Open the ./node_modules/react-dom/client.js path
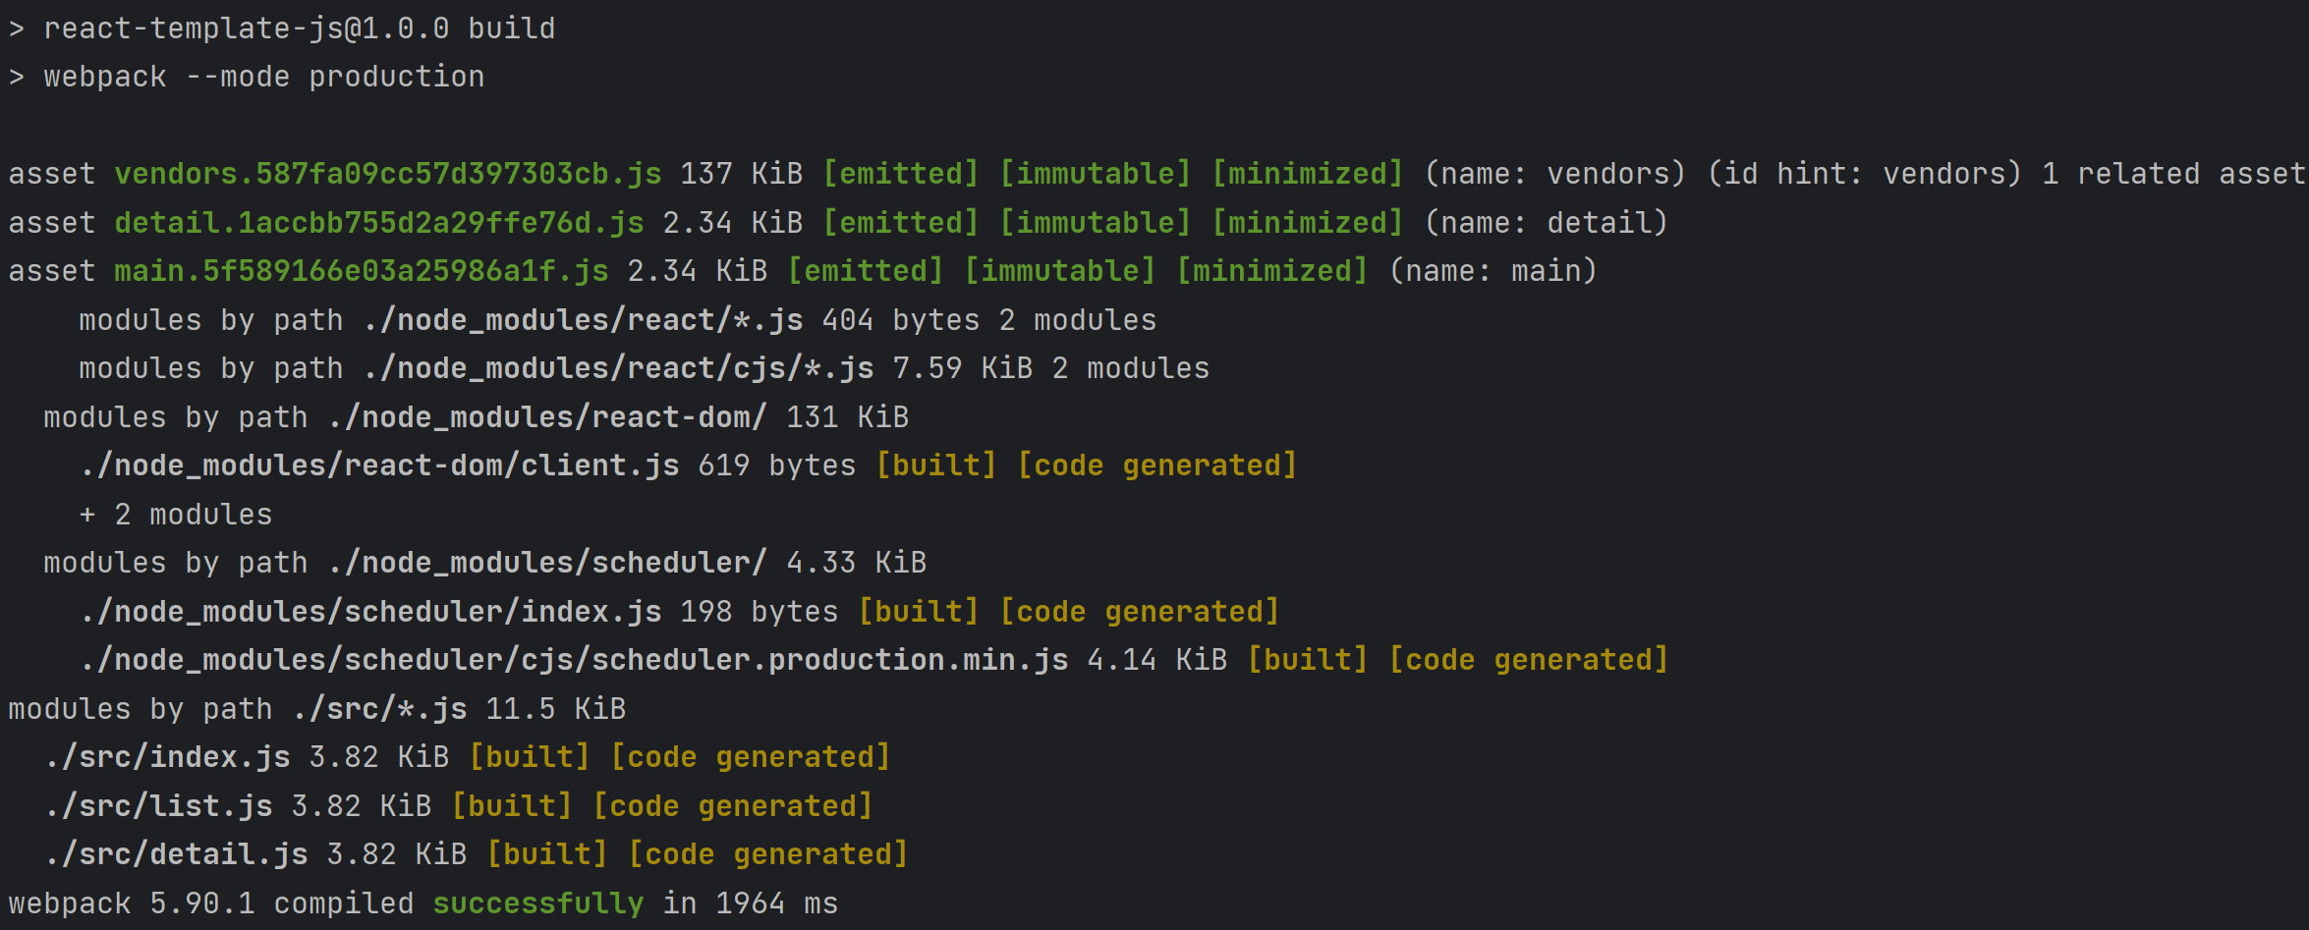Viewport: 2309px width, 930px height. pyautogui.click(x=380, y=465)
